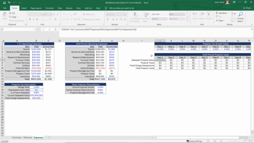This screenshot has width=254, height=143.
Task: Select column J header
Action: (160, 41)
